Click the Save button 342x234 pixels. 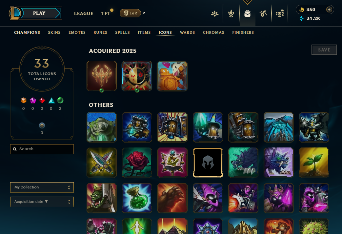(324, 50)
